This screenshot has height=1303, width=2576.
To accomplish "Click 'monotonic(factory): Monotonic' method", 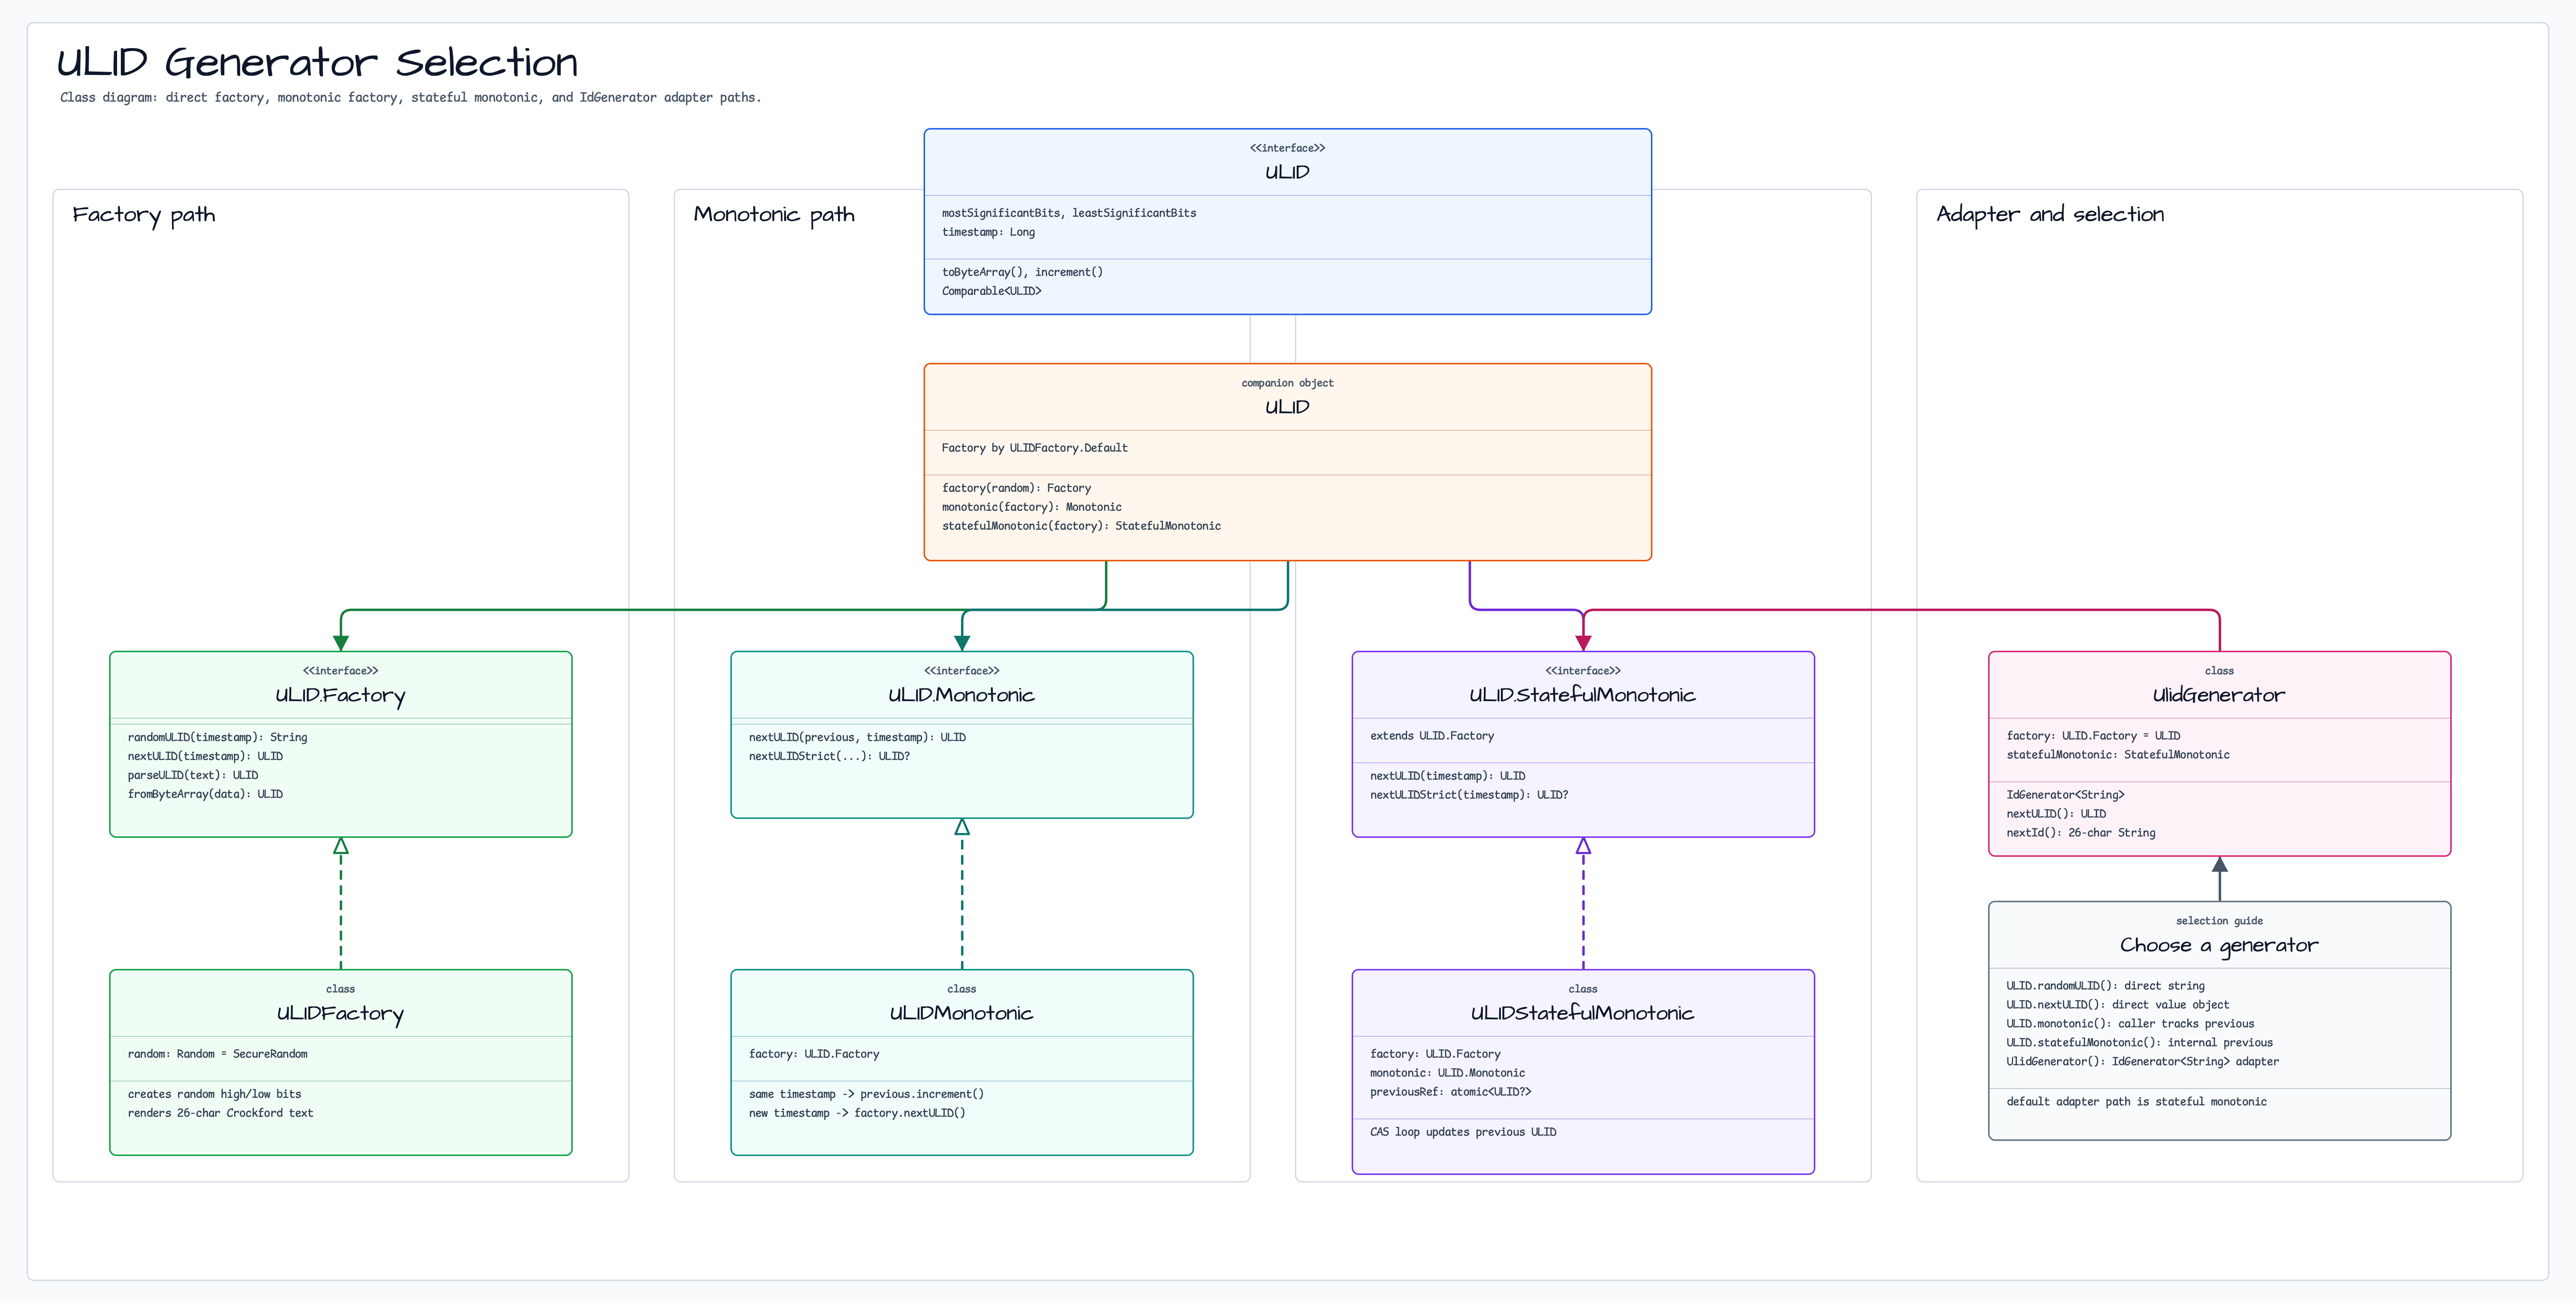I will [1031, 507].
